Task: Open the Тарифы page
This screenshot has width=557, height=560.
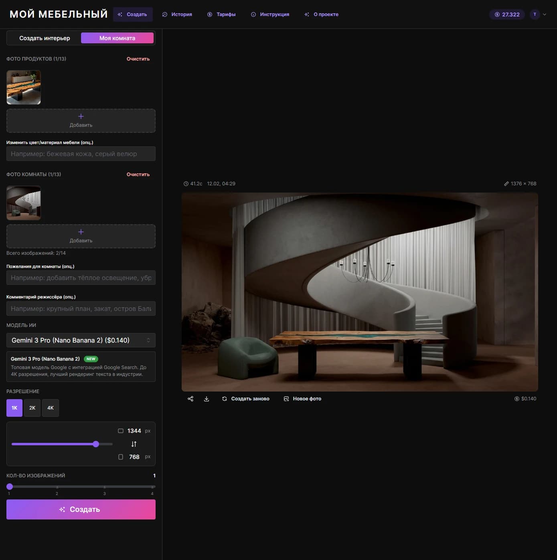Action: coord(221,14)
